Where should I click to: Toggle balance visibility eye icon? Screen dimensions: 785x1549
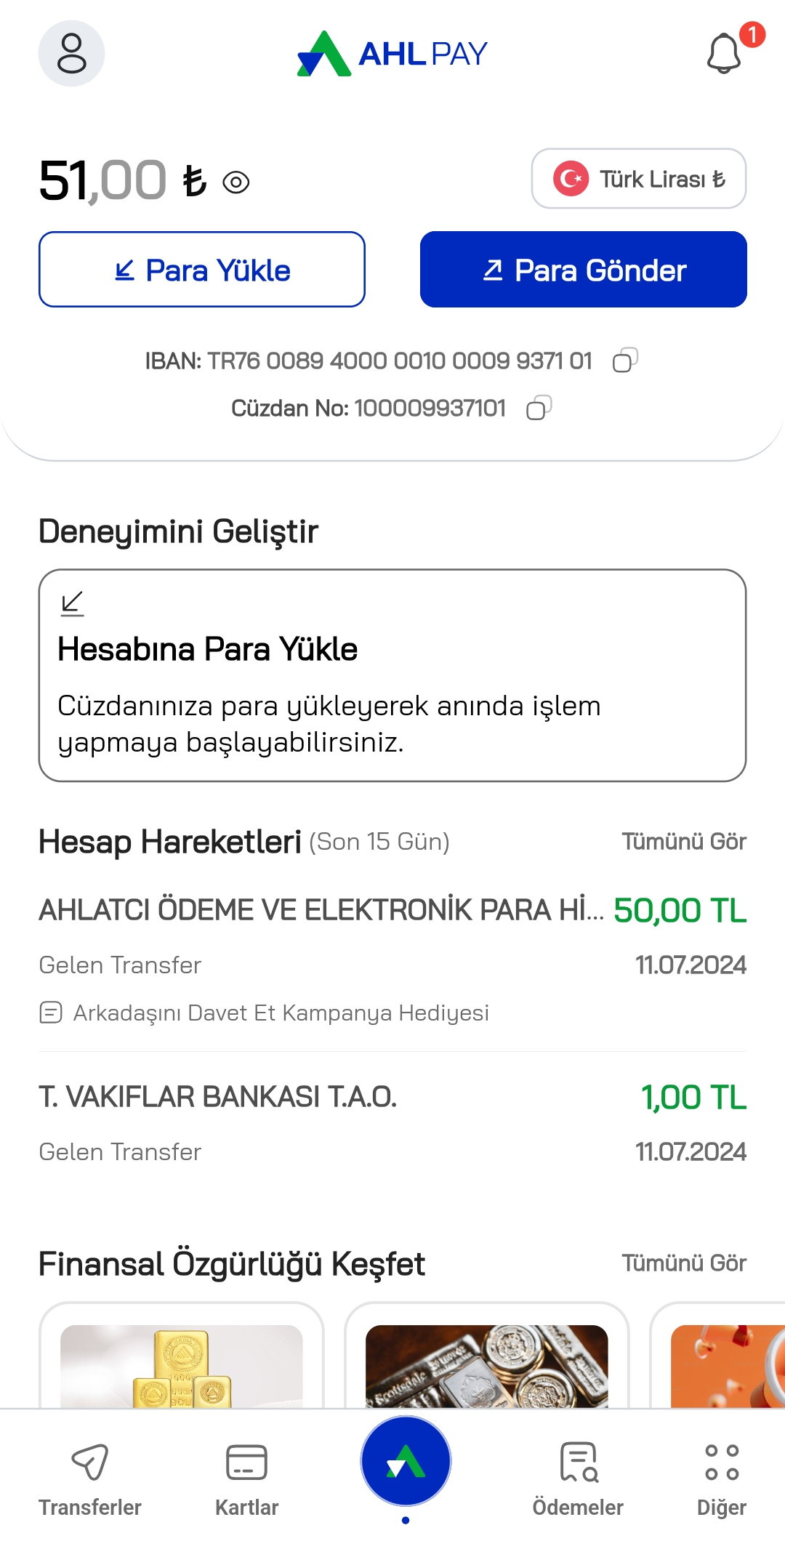pos(236,182)
